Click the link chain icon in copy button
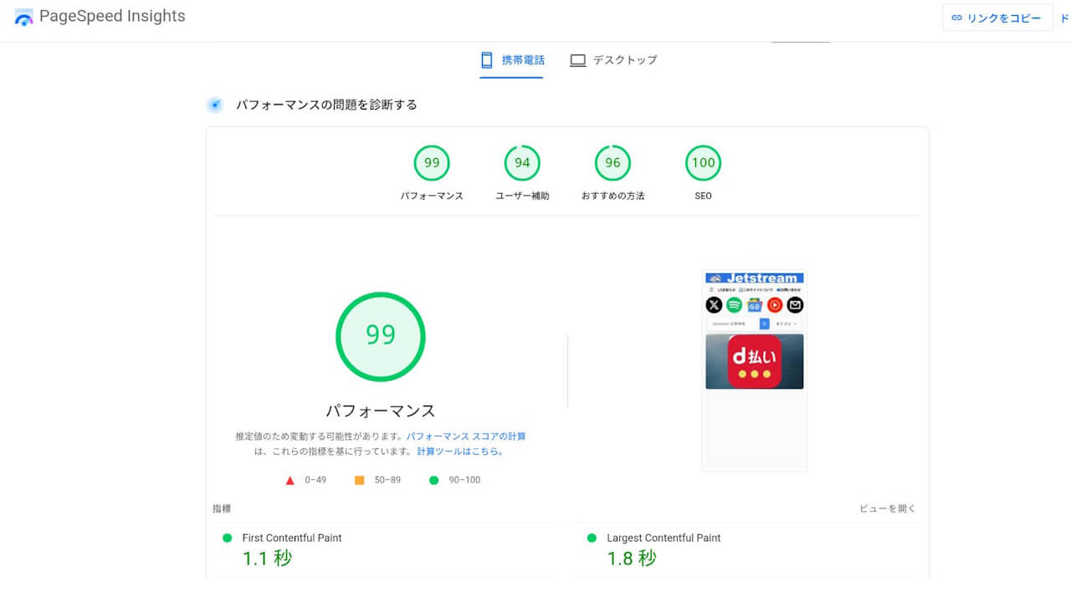Viewport: 1071px width, 602px height. pos(957,18)
